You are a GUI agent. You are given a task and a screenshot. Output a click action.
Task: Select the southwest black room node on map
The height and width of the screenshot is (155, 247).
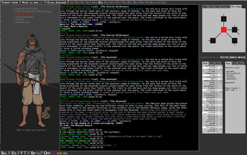click(x=213, y=40)
